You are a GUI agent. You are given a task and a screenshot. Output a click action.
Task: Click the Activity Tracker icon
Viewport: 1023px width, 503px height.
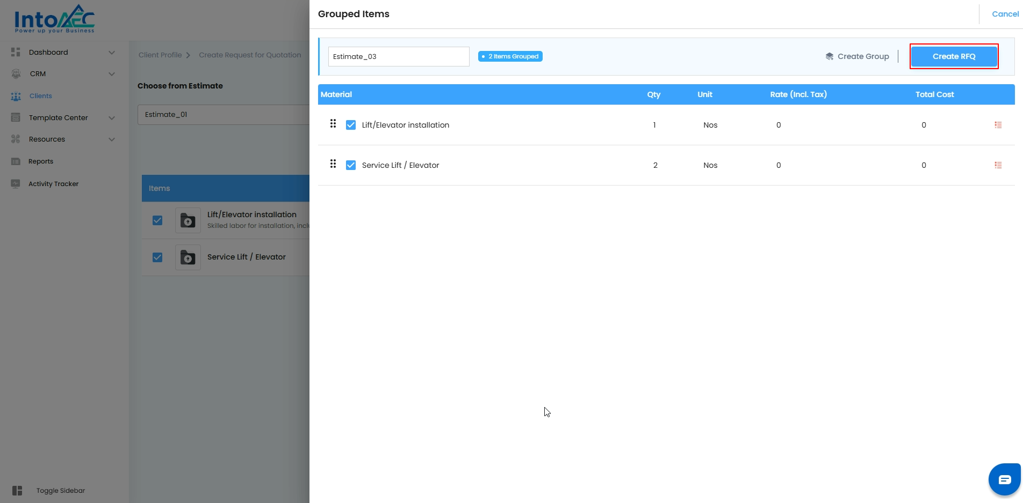(x=16, y=183)
